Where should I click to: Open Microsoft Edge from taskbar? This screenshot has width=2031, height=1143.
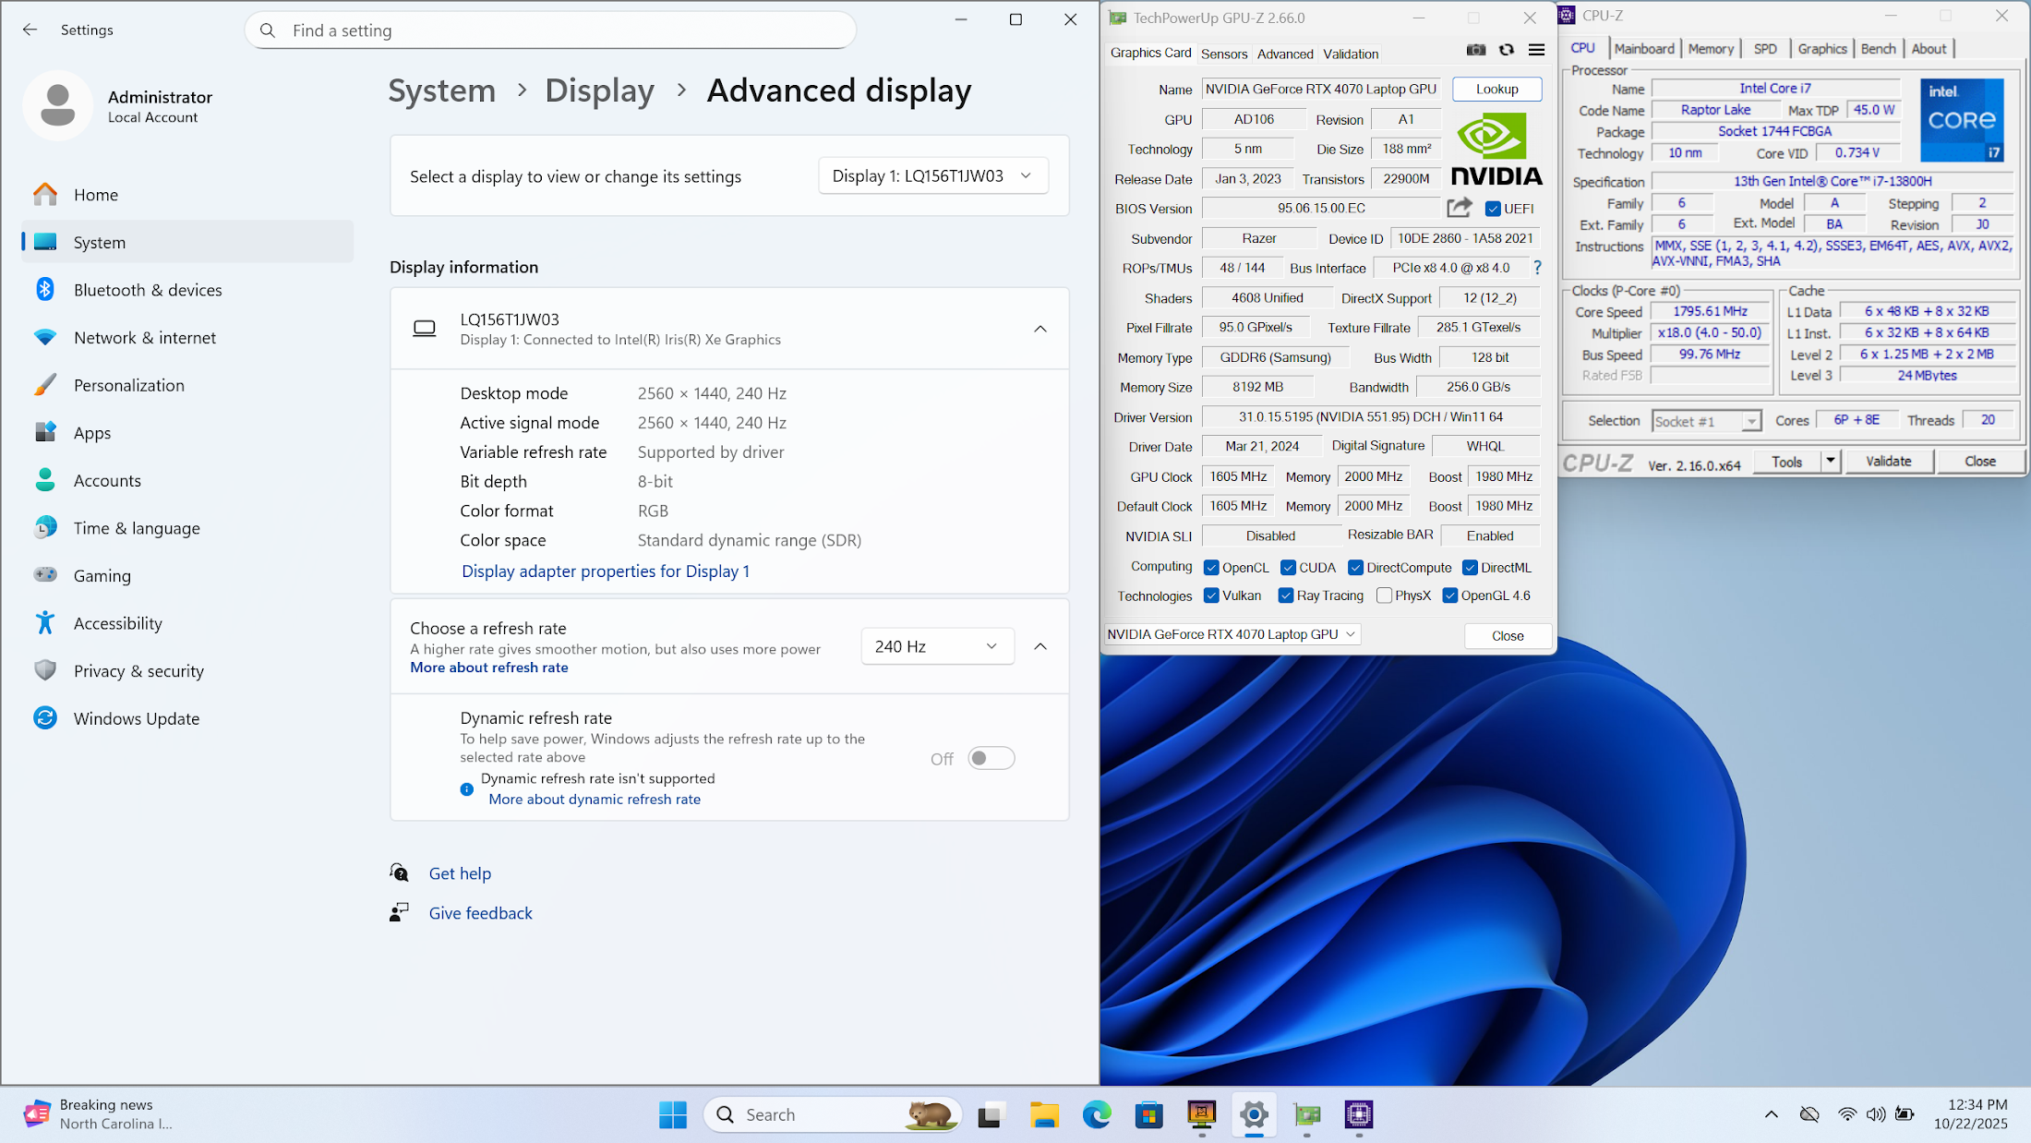pyautogui.click(x=1097, y=1114)
